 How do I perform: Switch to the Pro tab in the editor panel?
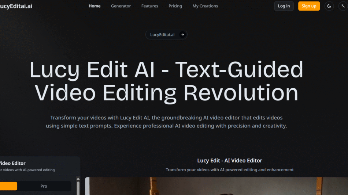tap(44, 186)
